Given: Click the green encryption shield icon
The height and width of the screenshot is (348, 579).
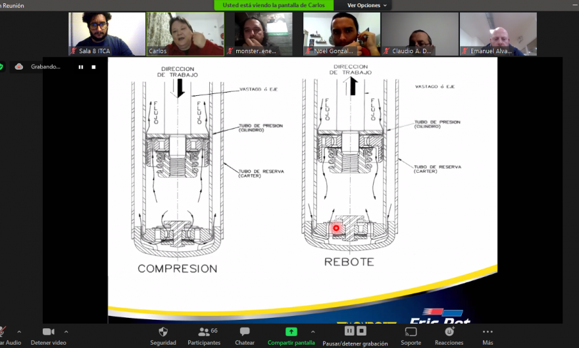Looking at the screenshot, I should pyautogui.click(x=2, y=66).
